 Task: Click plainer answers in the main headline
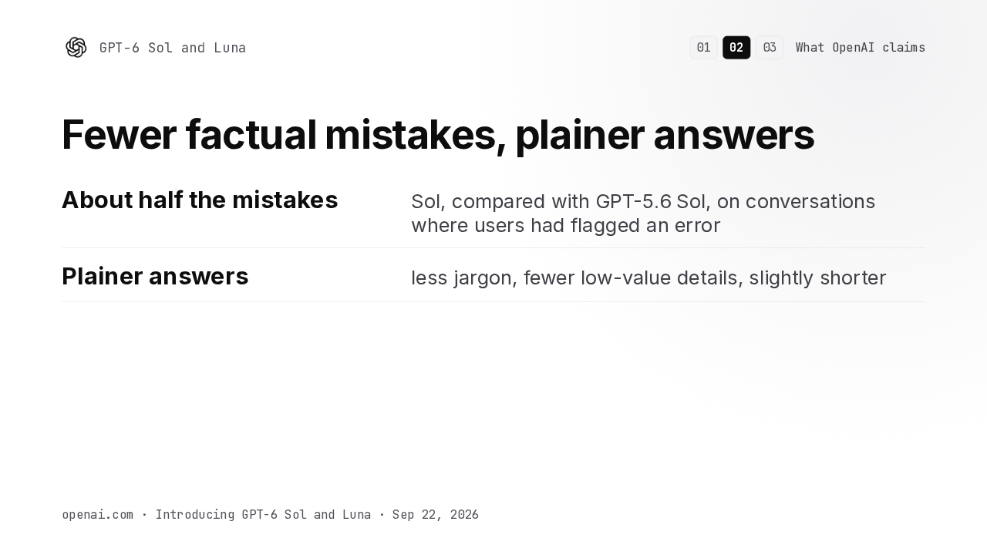click(665, 135)
